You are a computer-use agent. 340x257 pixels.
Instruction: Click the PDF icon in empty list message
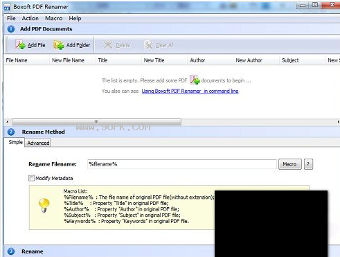click(195, 80)
